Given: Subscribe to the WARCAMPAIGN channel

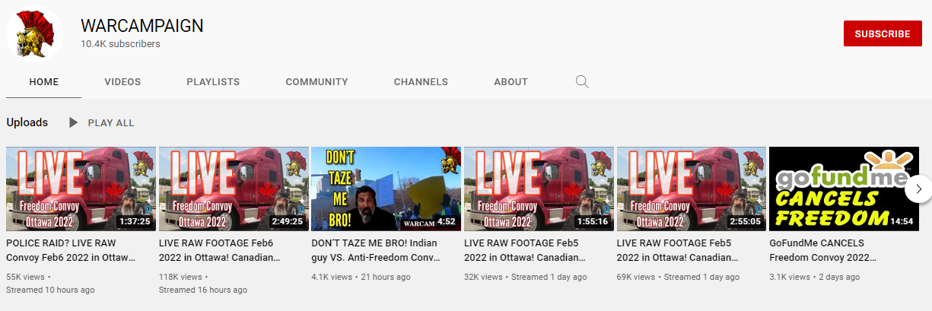Looking at the screenshot, I should (882, 33).
